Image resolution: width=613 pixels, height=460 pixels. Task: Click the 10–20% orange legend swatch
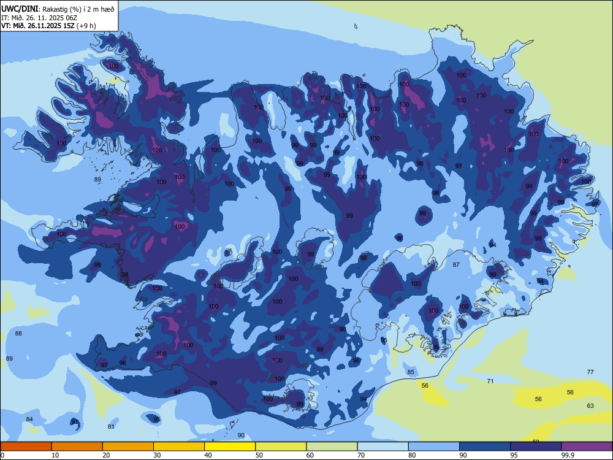(77, 447)
